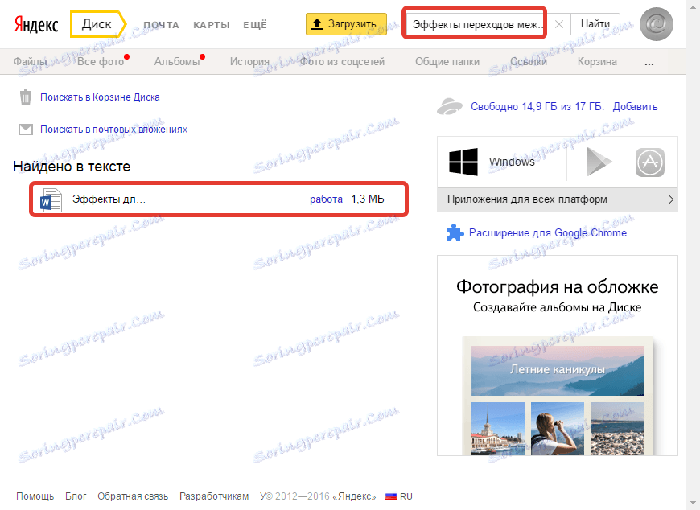Click the Google Play icon
This screenshot has width=700, height=510.
(598, 162)
